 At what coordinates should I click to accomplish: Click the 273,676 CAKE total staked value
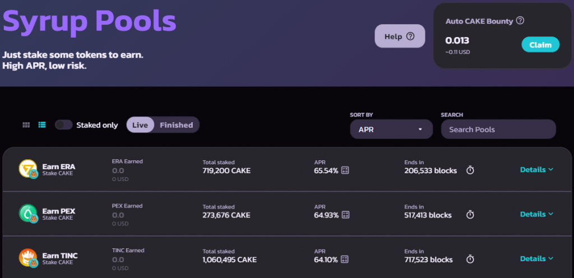pyautogui.click(x=226, y=215)
